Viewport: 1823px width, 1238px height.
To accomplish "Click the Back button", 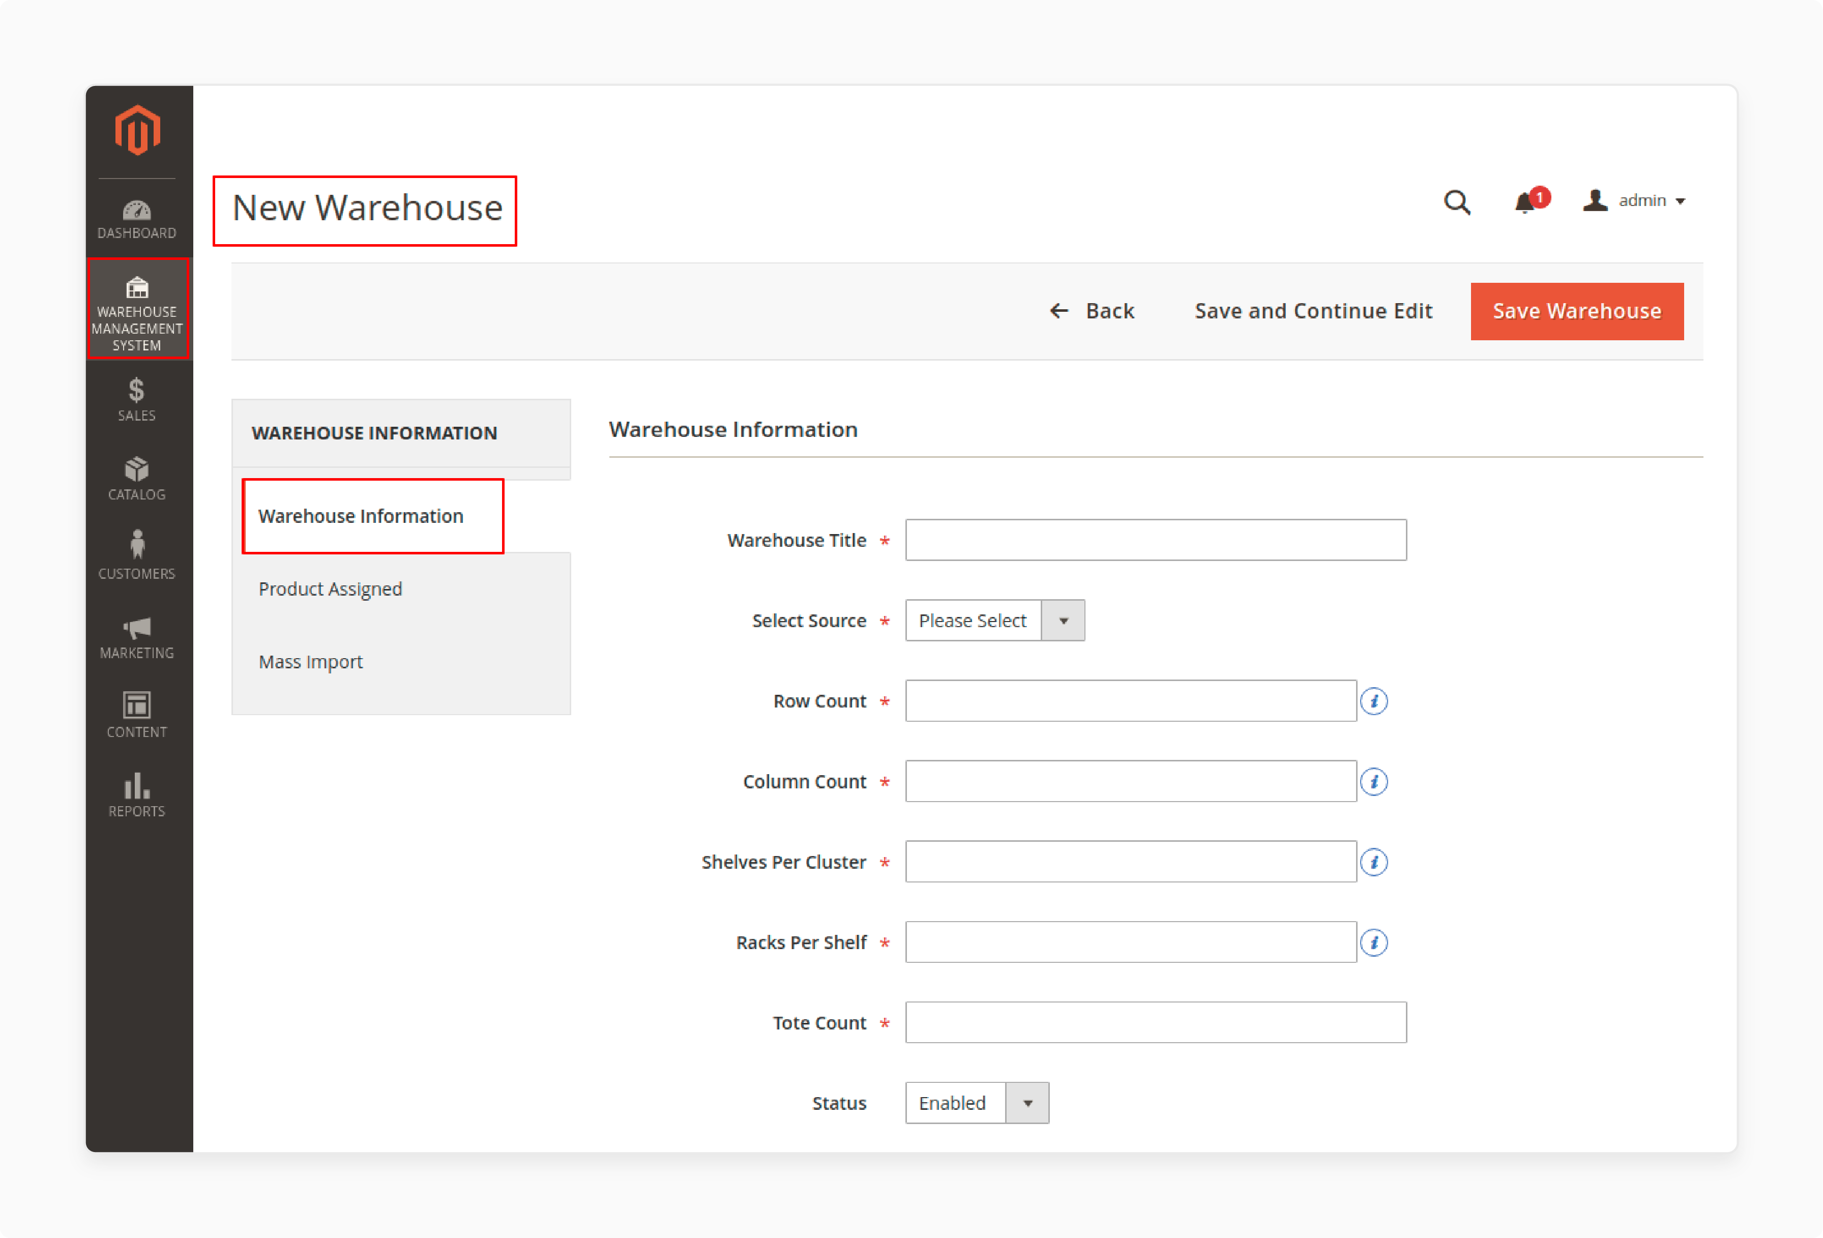I will click(x=1092, y=311).
